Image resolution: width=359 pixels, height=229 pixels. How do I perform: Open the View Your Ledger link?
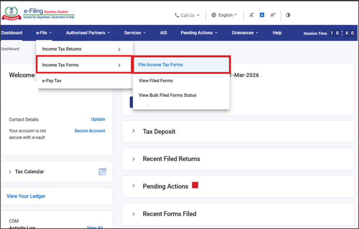26,196
